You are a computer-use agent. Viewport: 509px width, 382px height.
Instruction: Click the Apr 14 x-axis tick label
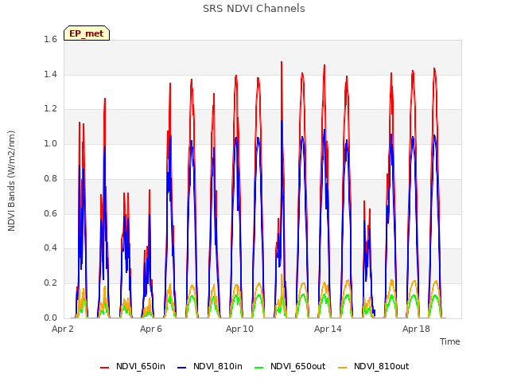click(328, 329)
